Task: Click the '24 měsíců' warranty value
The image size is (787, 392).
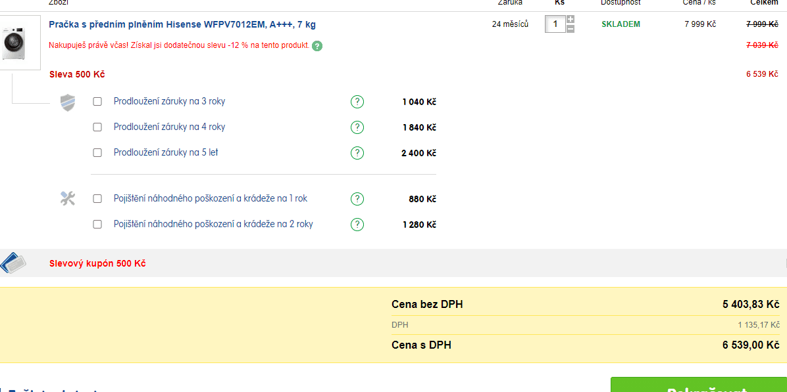Action: click(x=511, y=24)
